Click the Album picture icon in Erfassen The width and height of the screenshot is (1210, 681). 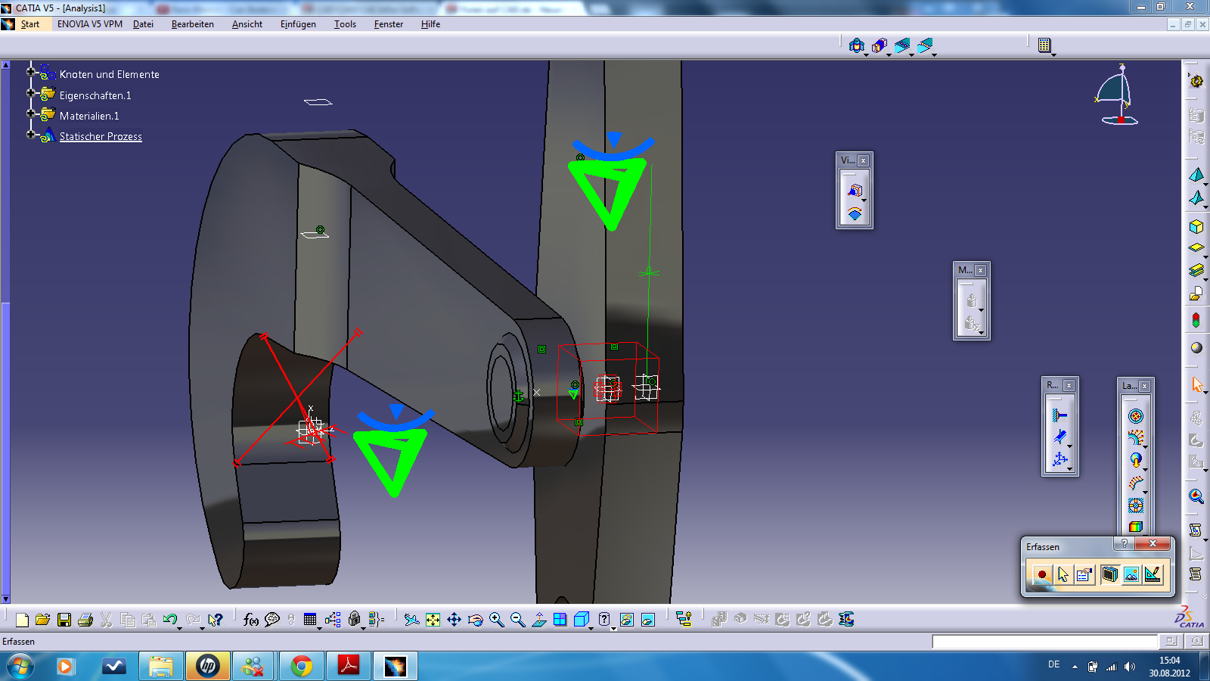(1131, 574)
